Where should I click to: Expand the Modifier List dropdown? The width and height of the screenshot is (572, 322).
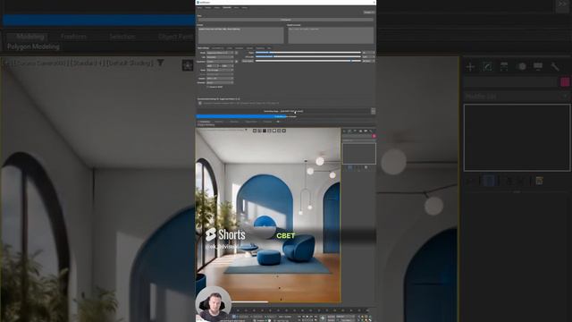tap(517, 97)
